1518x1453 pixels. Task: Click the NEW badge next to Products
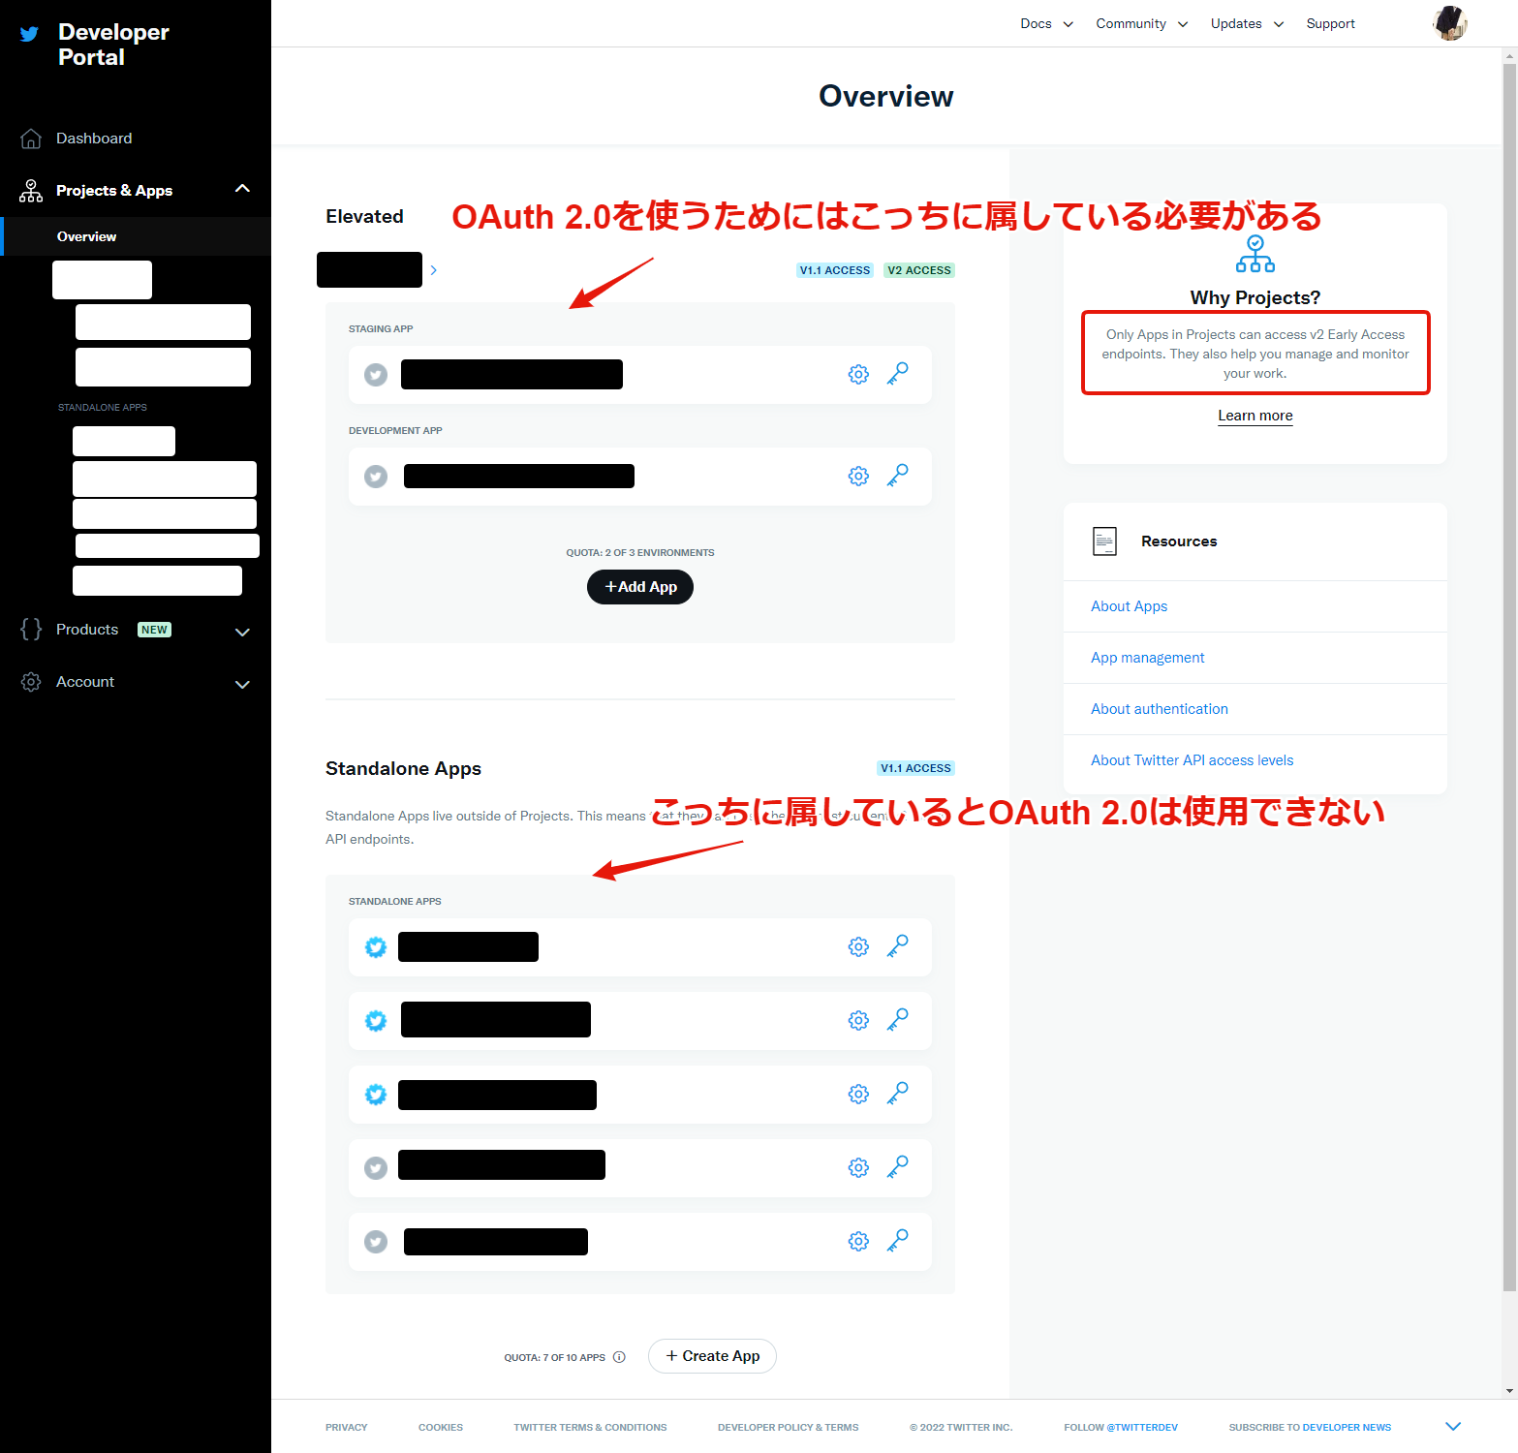[154, 630]
